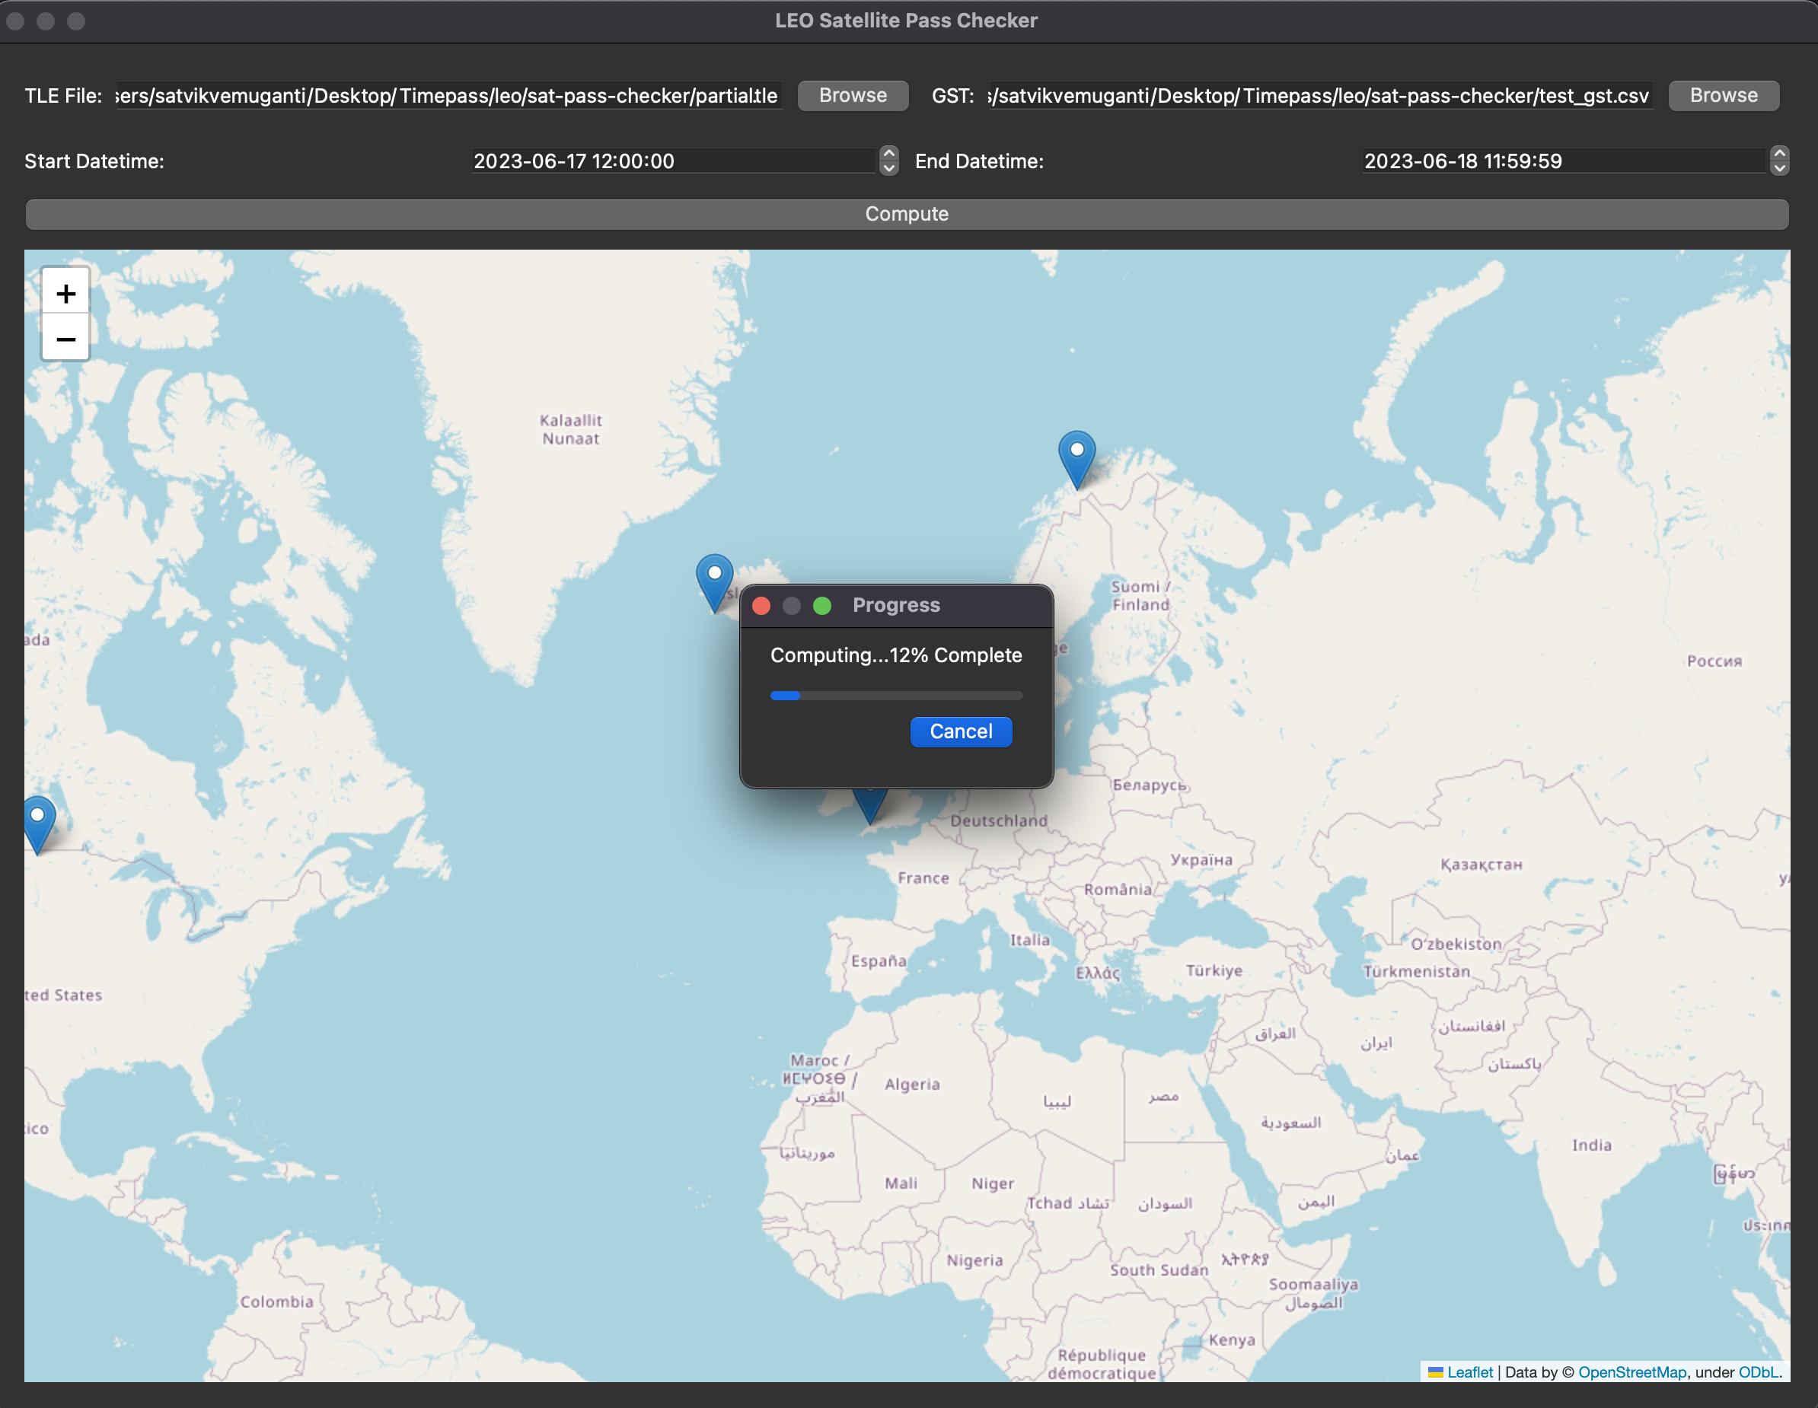The width and height of the screenshot is (1818, 1408).
Task: Open the OpenStreetMap attribution link
Action: [x=1631, y=1372]
